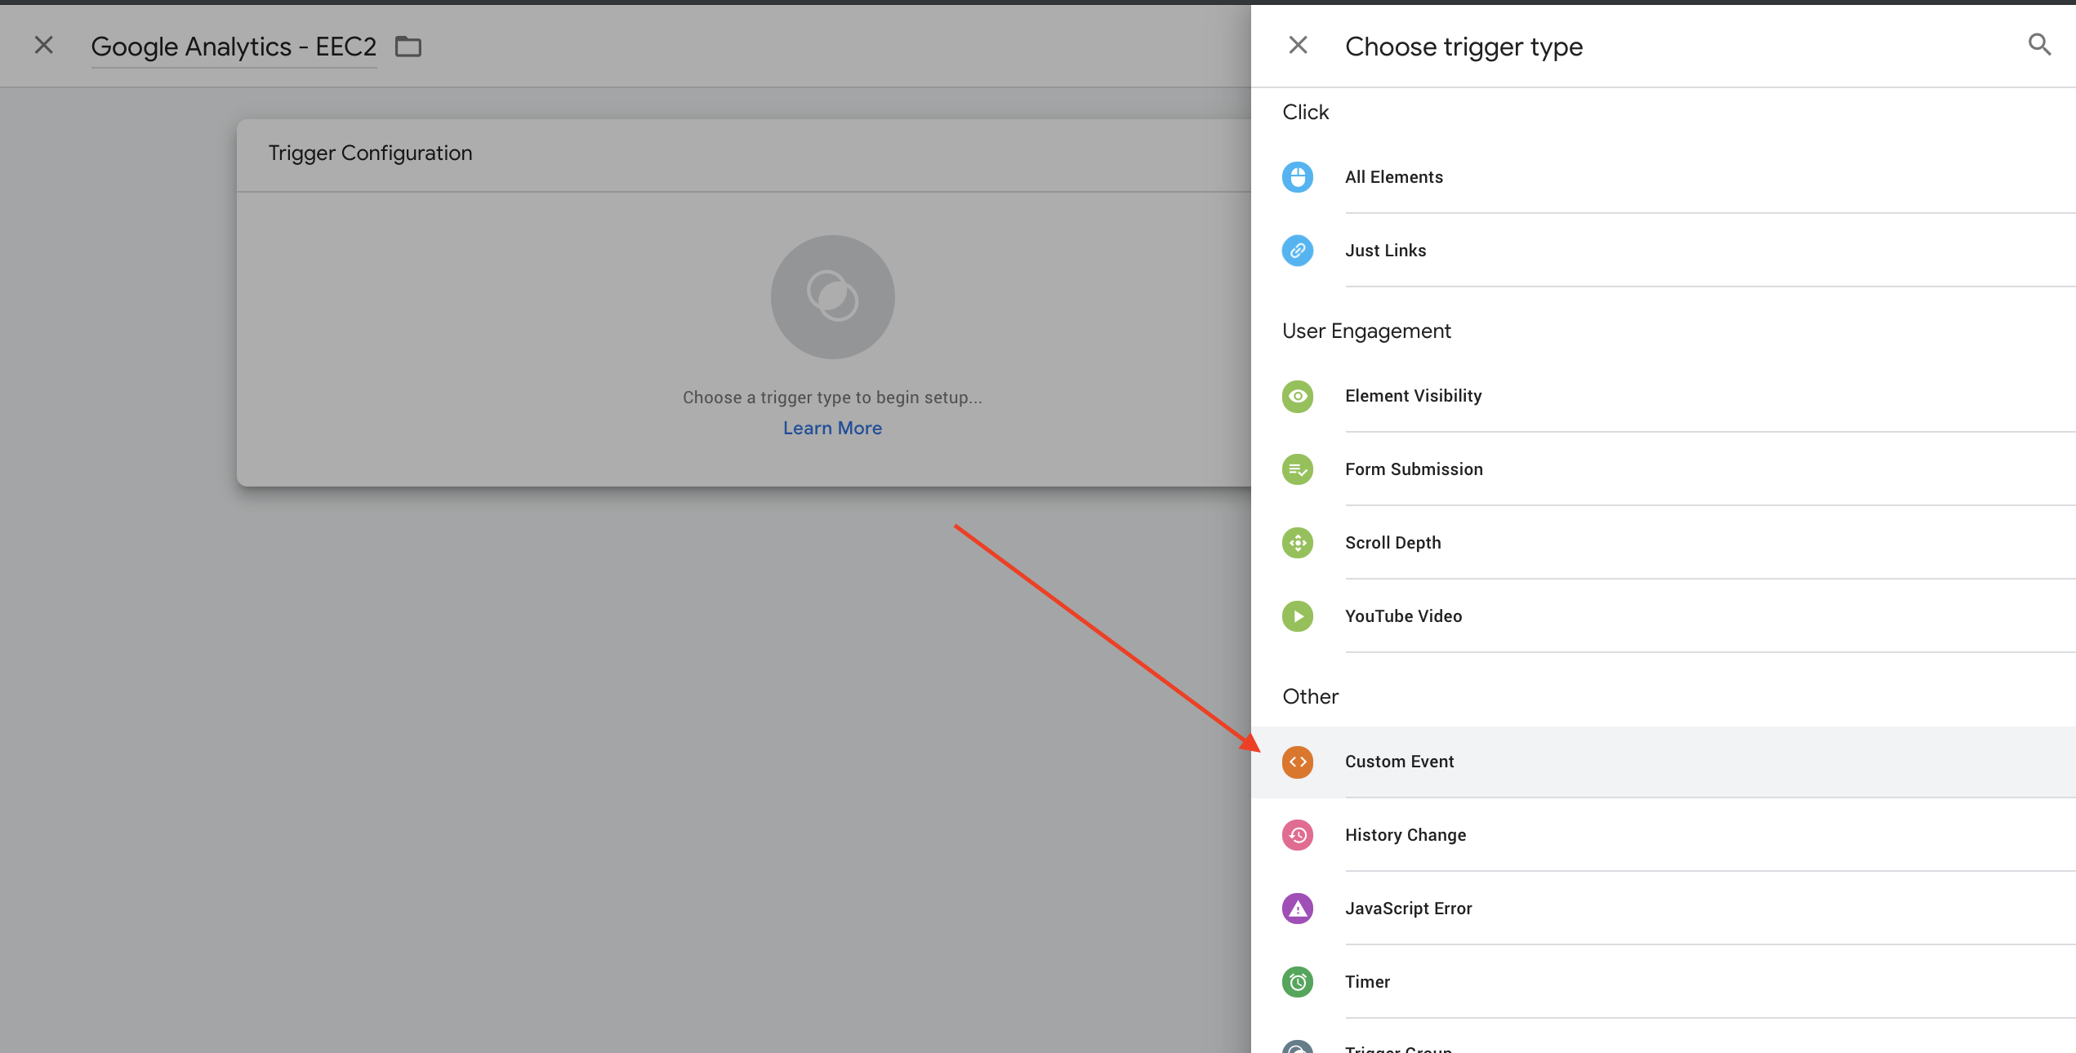This screenshot has height=1053, width=2076.
Task: Click the JavaScript Error warning icon
Action: 1297,909
